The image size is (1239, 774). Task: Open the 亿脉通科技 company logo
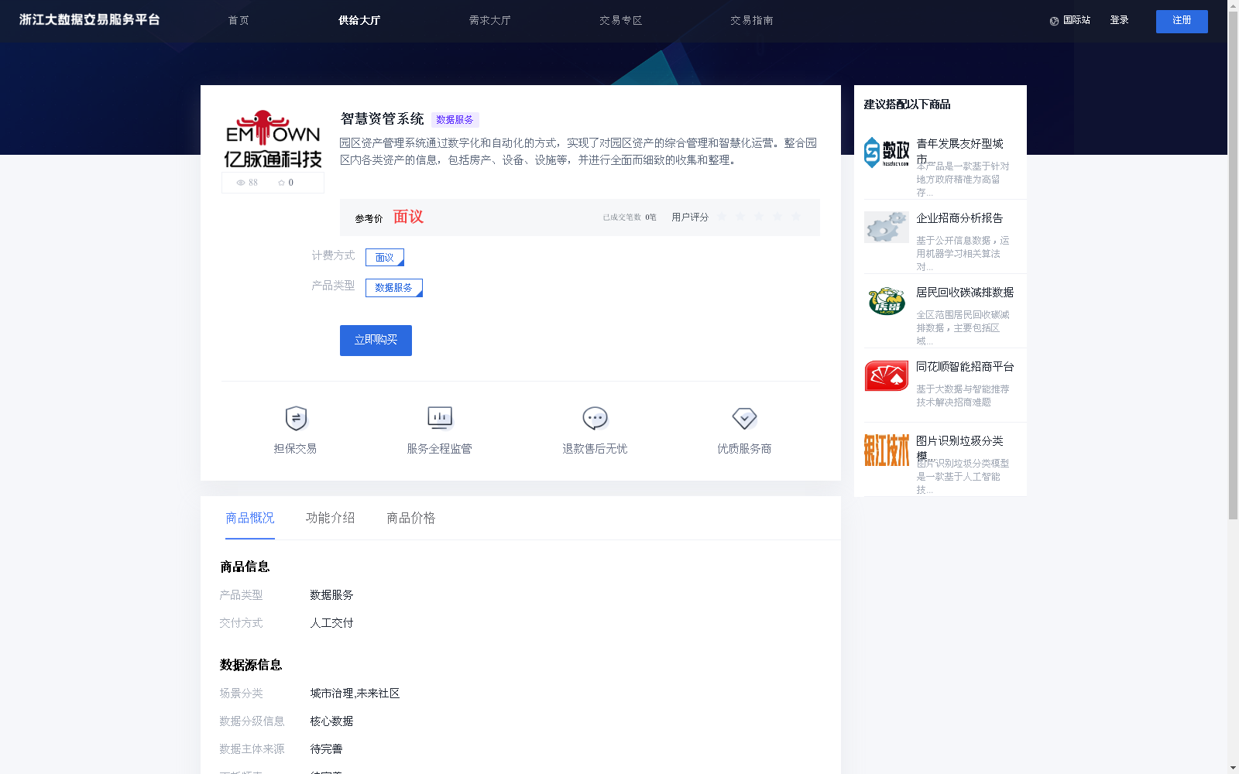tap(273, 139)
